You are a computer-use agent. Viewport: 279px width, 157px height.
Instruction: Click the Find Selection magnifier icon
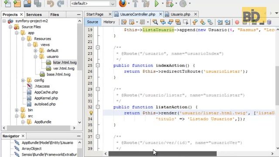click(155, 22)
